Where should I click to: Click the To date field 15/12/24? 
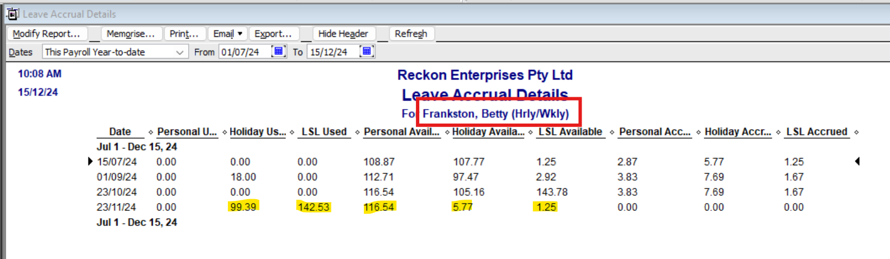coord(333,52)
